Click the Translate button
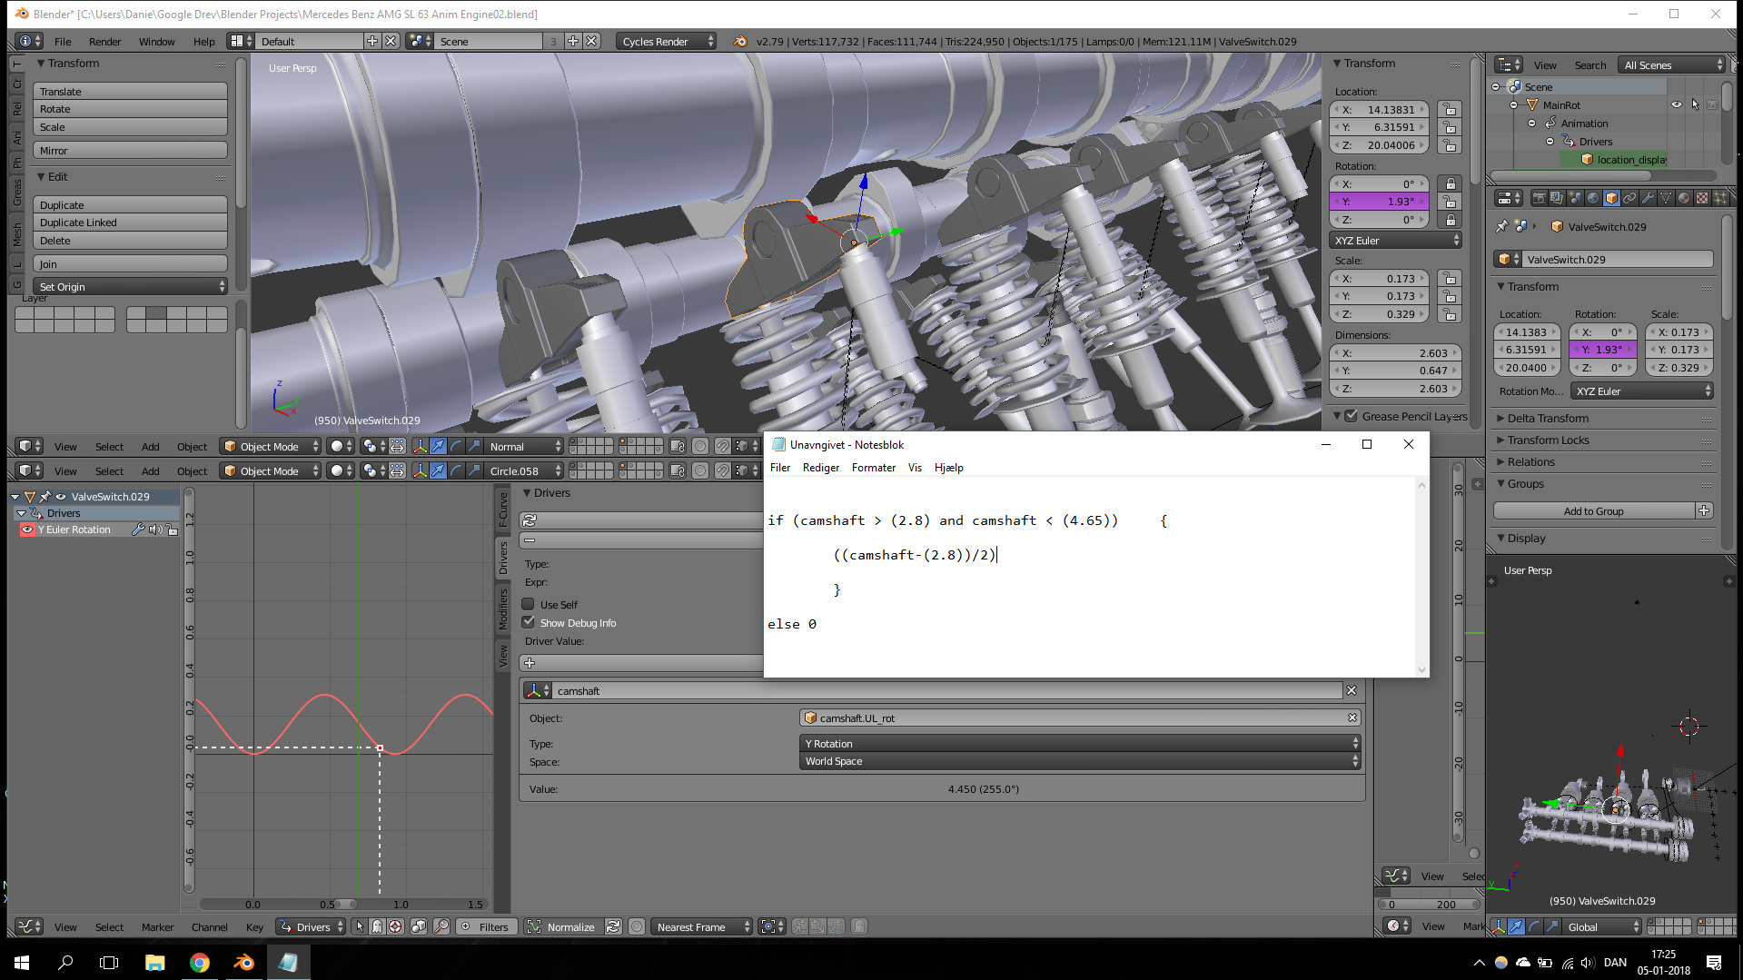This screenshot has width=1743, height=980. coord(130,91)
